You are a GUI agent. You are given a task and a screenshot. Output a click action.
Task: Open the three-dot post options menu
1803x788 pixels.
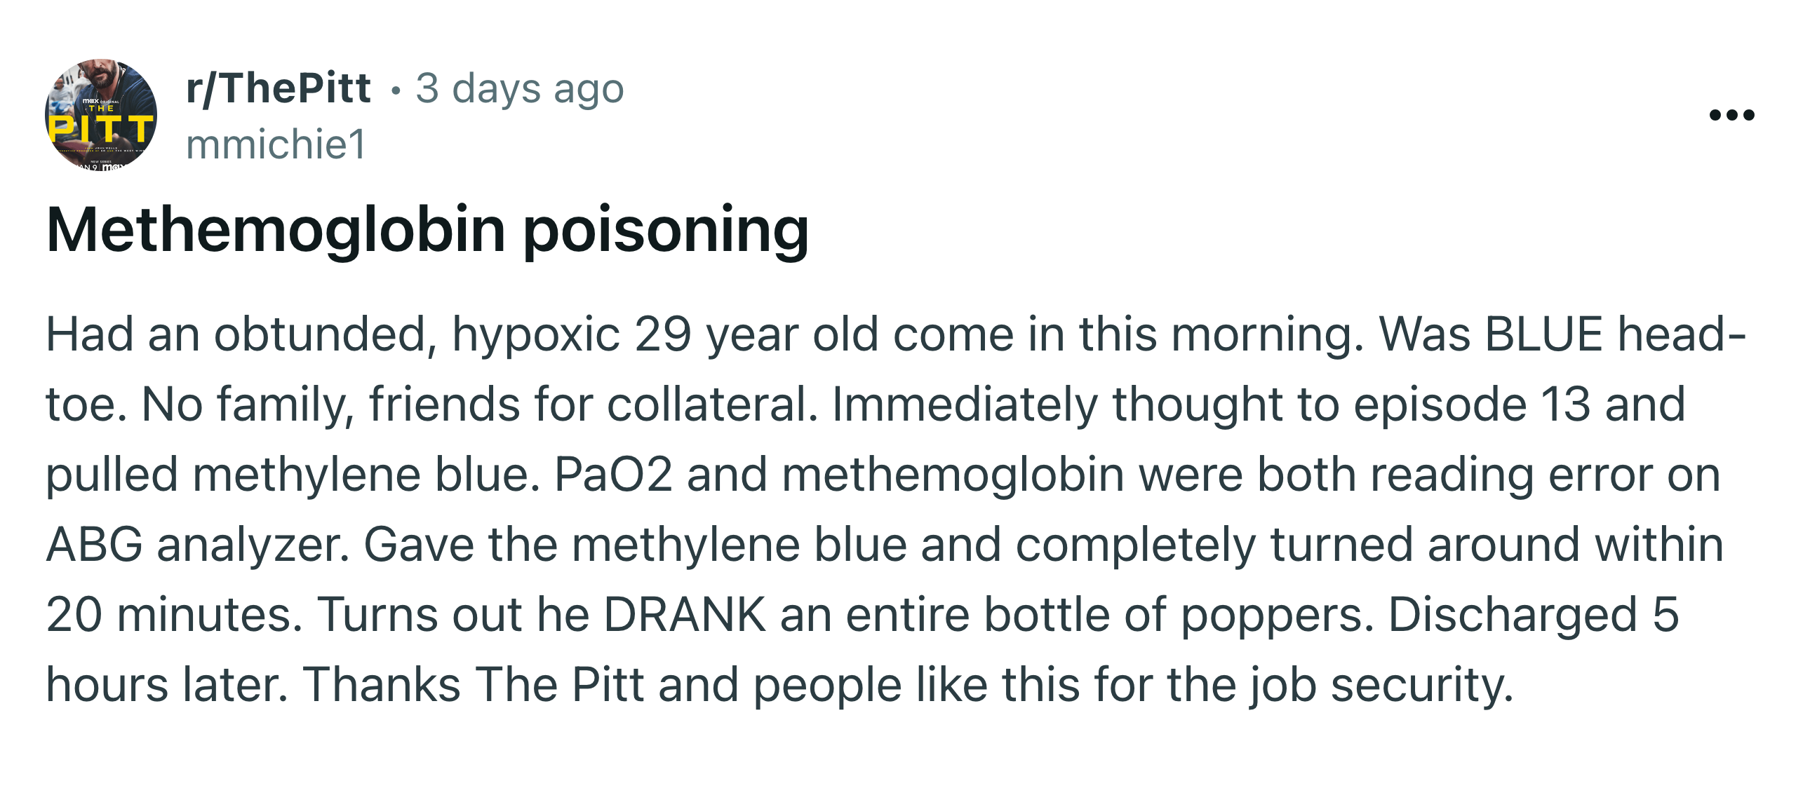(1731, 115)
